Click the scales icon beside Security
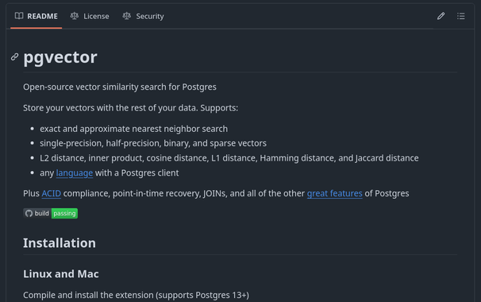The height and width of the screenshot is (302, 481). coord(127,16)
